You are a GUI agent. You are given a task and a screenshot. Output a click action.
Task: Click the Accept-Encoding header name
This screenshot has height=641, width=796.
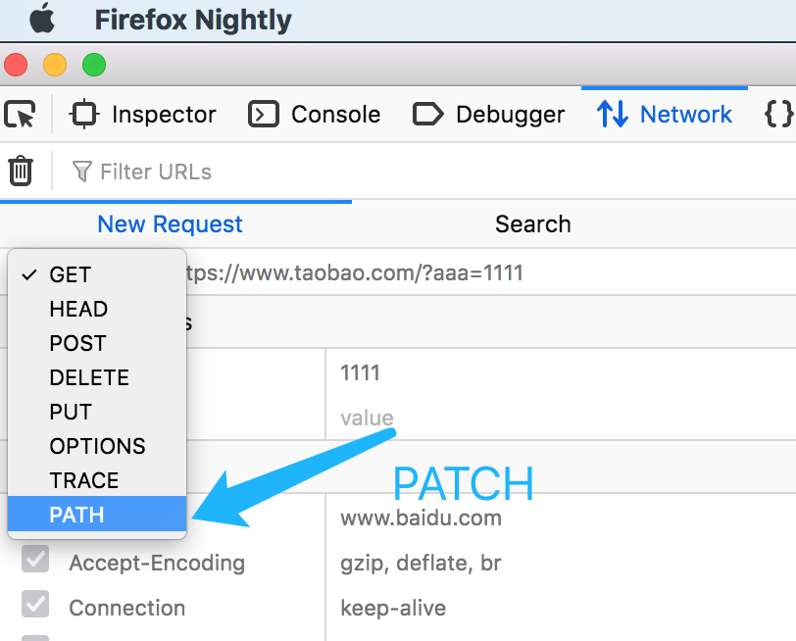[157, 563]
